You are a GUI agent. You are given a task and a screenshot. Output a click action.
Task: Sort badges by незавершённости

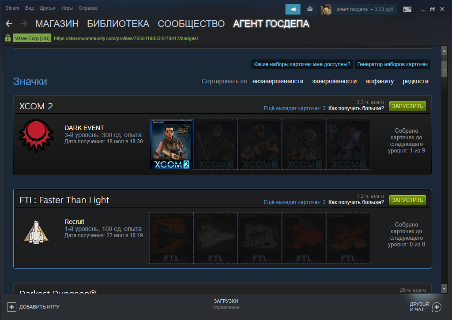(278, 82)
